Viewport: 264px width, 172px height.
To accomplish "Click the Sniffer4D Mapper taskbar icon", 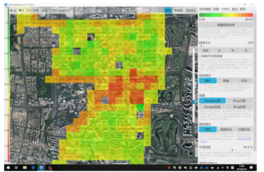I will coord(41,167).
